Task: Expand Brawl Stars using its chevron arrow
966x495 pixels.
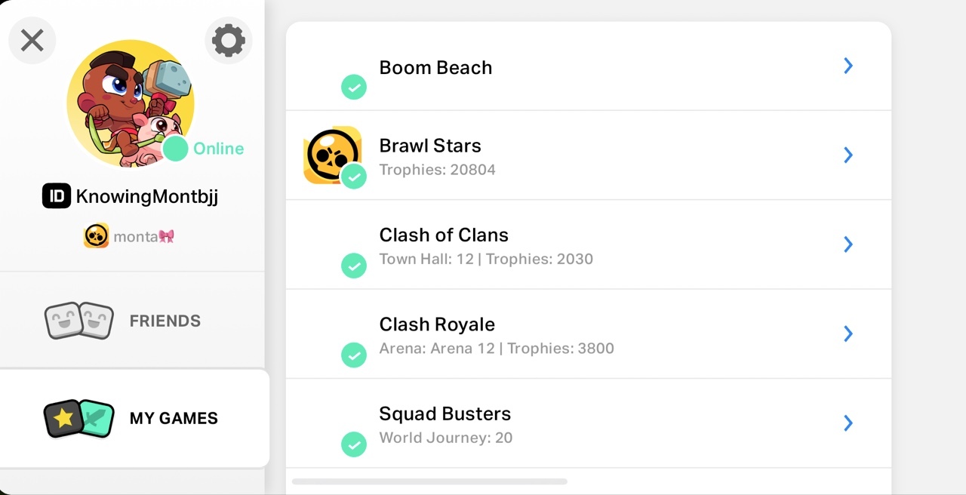Action: [x=848, y=155]
